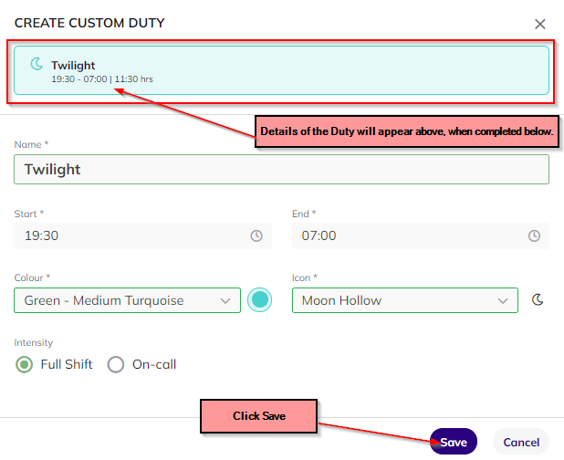Click the Cancel button
This screenshot has width=564, height=460.
click(x=521, y=442)
